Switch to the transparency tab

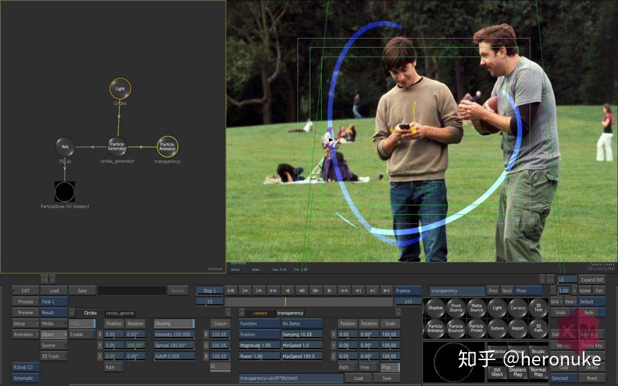290,313
